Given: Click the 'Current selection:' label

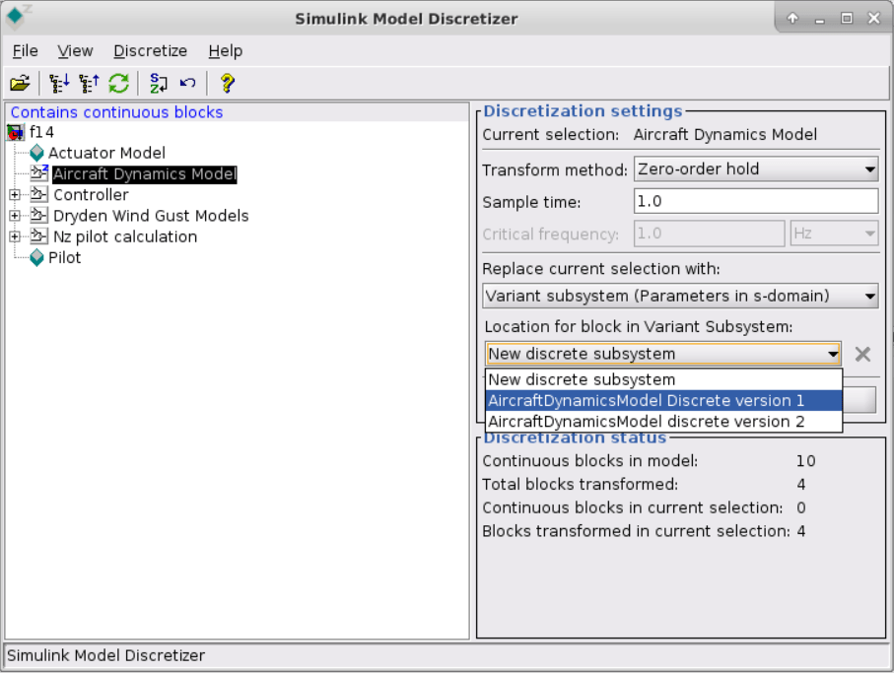Looking at the screenshot, I should click(550, 134).
